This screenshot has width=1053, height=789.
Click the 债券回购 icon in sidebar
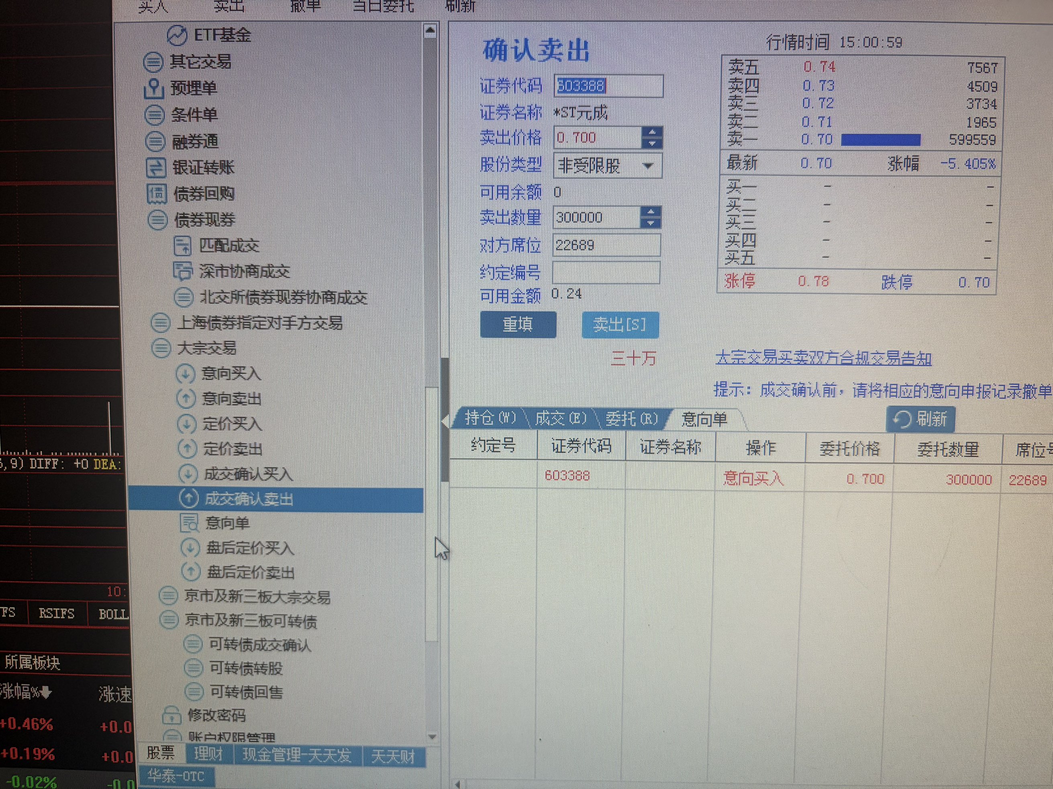157,193
